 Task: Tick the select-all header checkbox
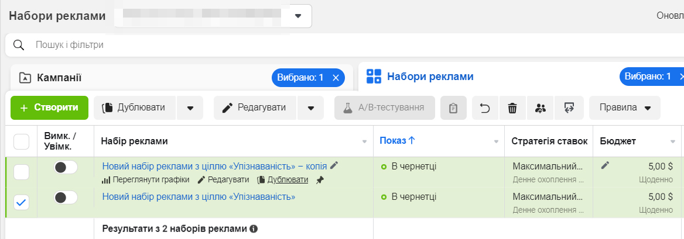[x=21, y=141]
